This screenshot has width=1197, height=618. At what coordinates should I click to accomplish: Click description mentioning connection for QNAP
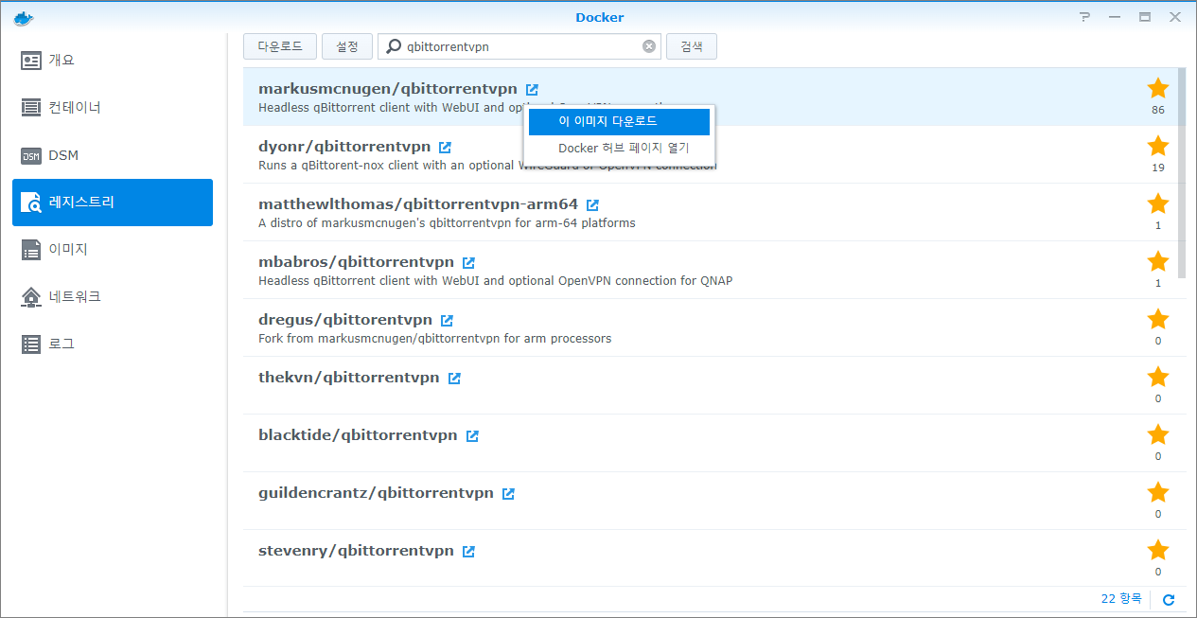point(495,281)
